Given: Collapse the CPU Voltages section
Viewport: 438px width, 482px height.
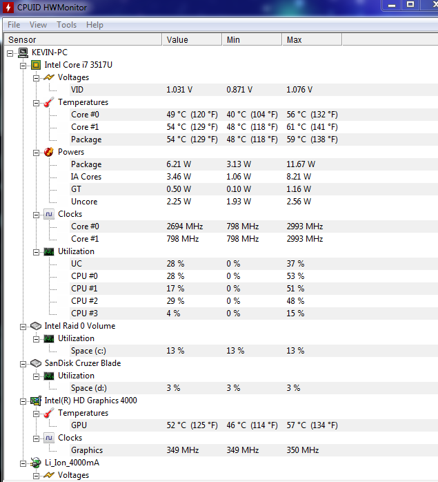Looking at the screenshot, I should tap(37, 78).
